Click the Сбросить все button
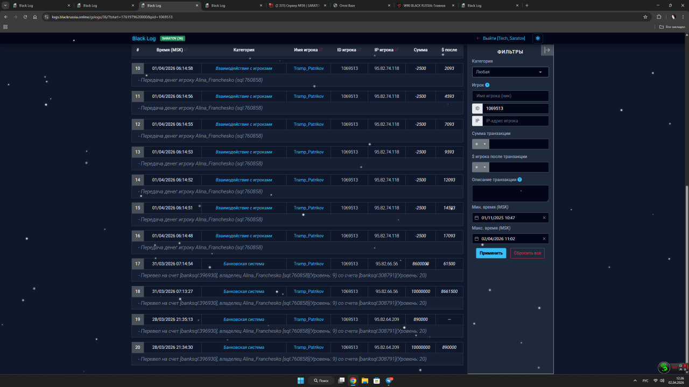Screen dimensions: 689x387 click(527, 253)
